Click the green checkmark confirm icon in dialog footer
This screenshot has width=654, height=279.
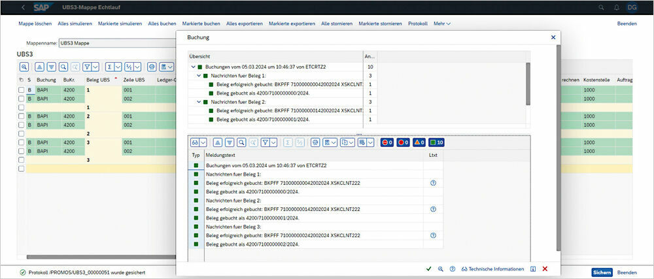tap(428, 269)
